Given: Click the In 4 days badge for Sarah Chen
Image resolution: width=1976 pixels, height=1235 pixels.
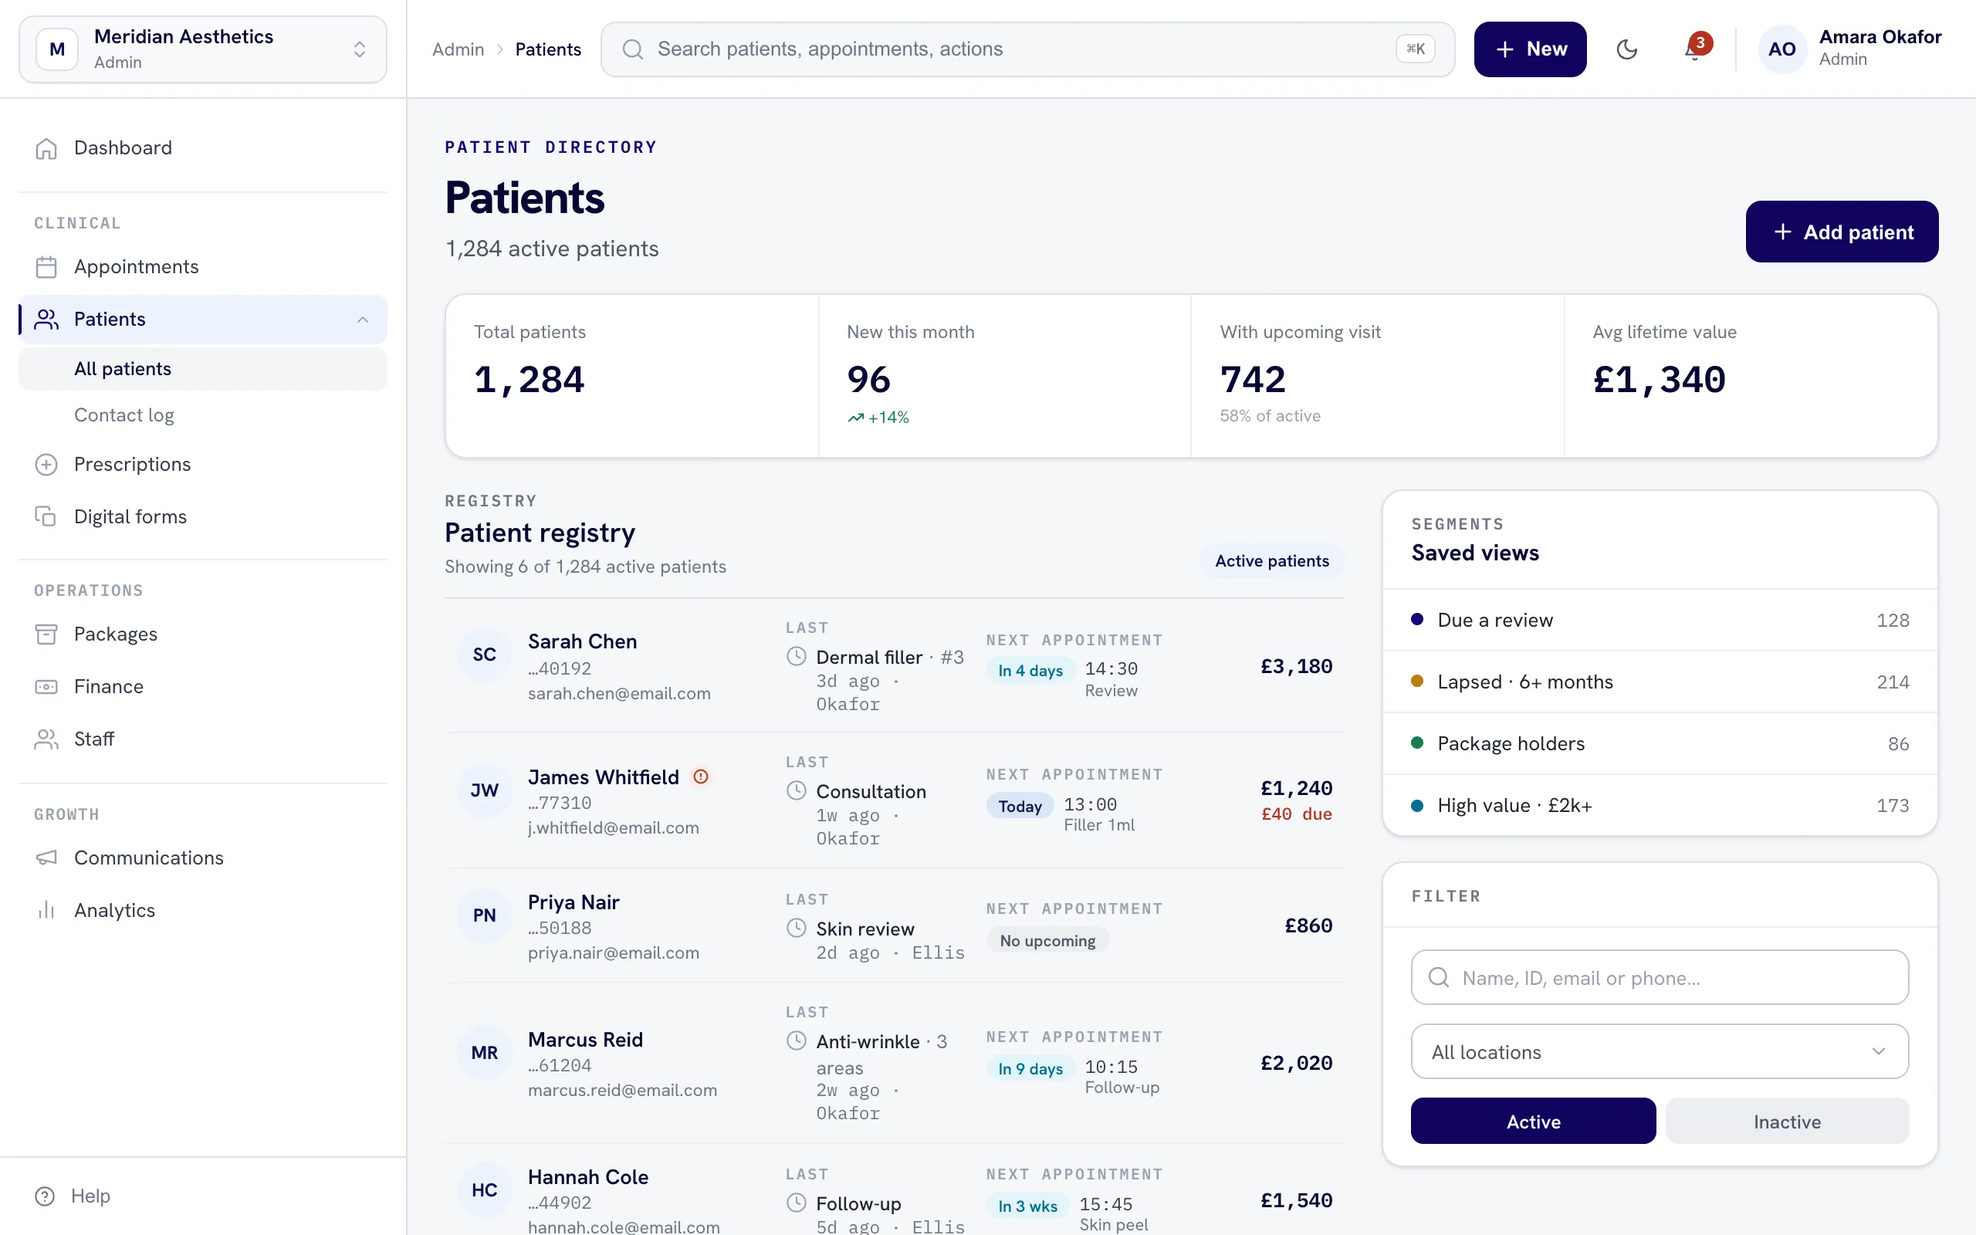Looking at the screenshot, I should (1030, 671).
